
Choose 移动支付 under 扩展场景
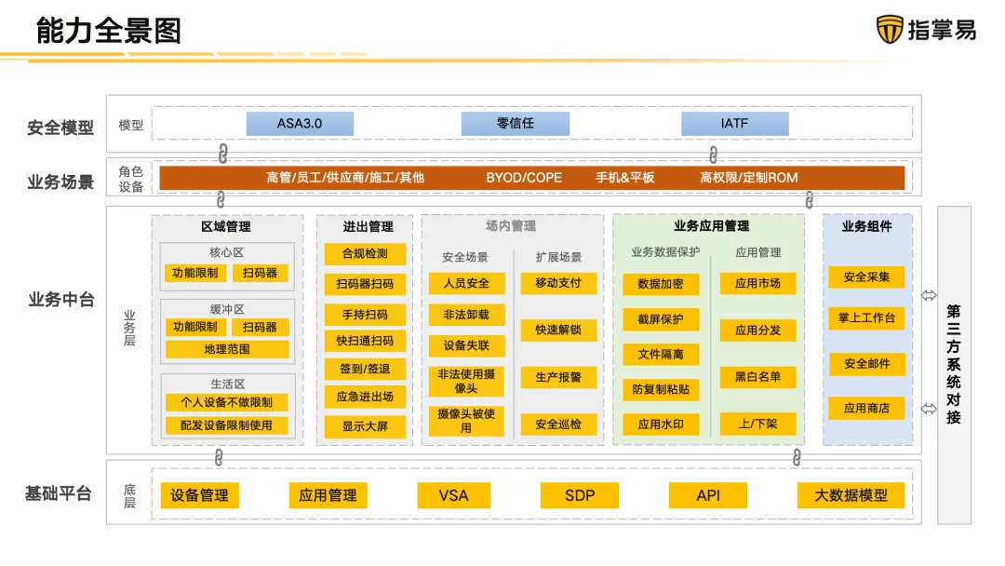click(558, 283)
